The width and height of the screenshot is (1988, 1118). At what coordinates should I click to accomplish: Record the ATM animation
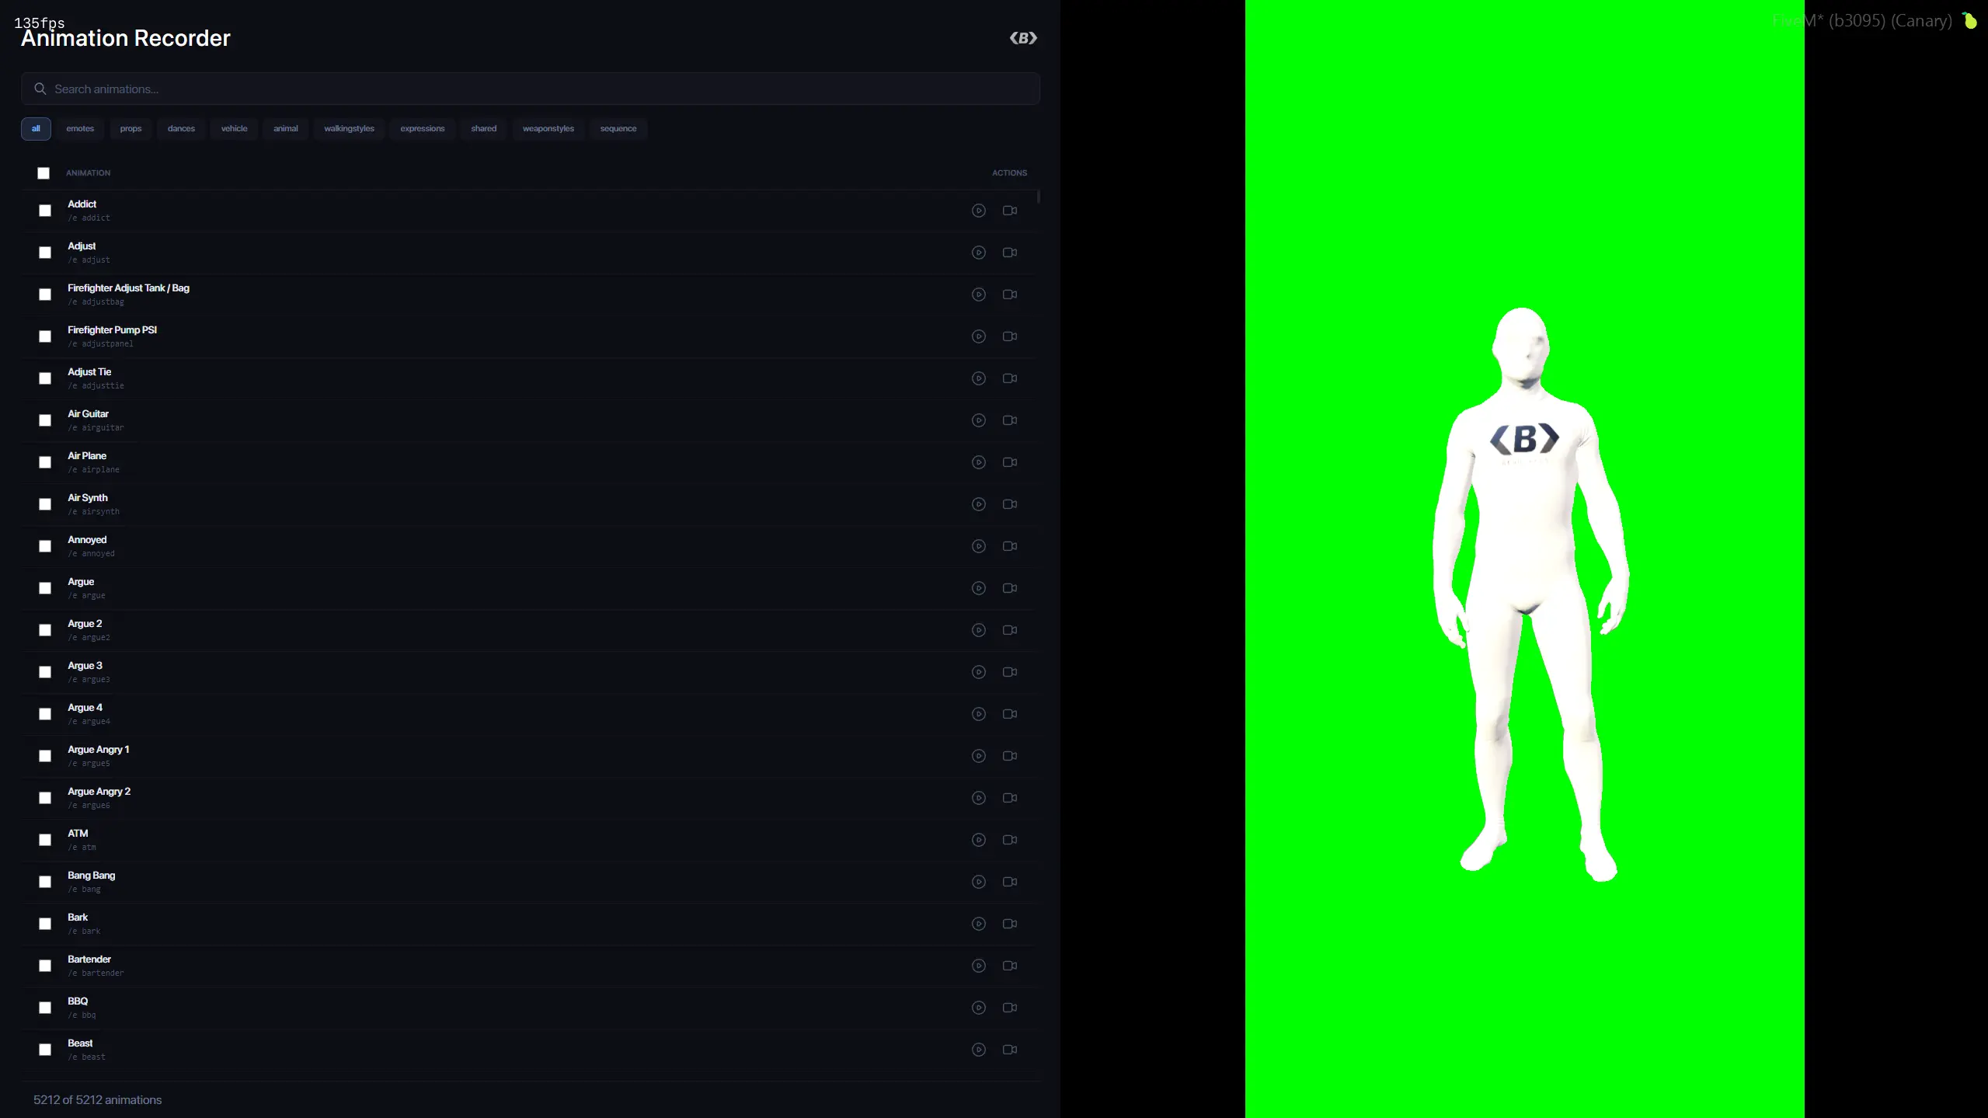point(1009,840)
